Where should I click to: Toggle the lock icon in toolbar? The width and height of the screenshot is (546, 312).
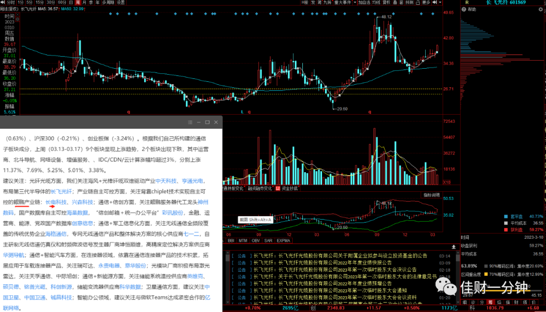(418, 2)
